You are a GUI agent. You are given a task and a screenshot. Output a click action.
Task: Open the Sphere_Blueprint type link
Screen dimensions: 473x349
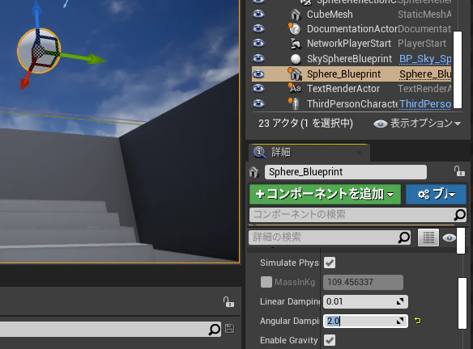(x=425, y=74)
